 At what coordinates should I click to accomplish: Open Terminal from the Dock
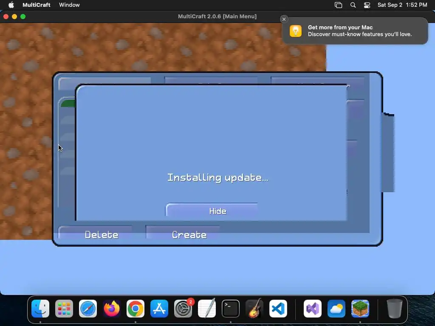coord(231,309)
